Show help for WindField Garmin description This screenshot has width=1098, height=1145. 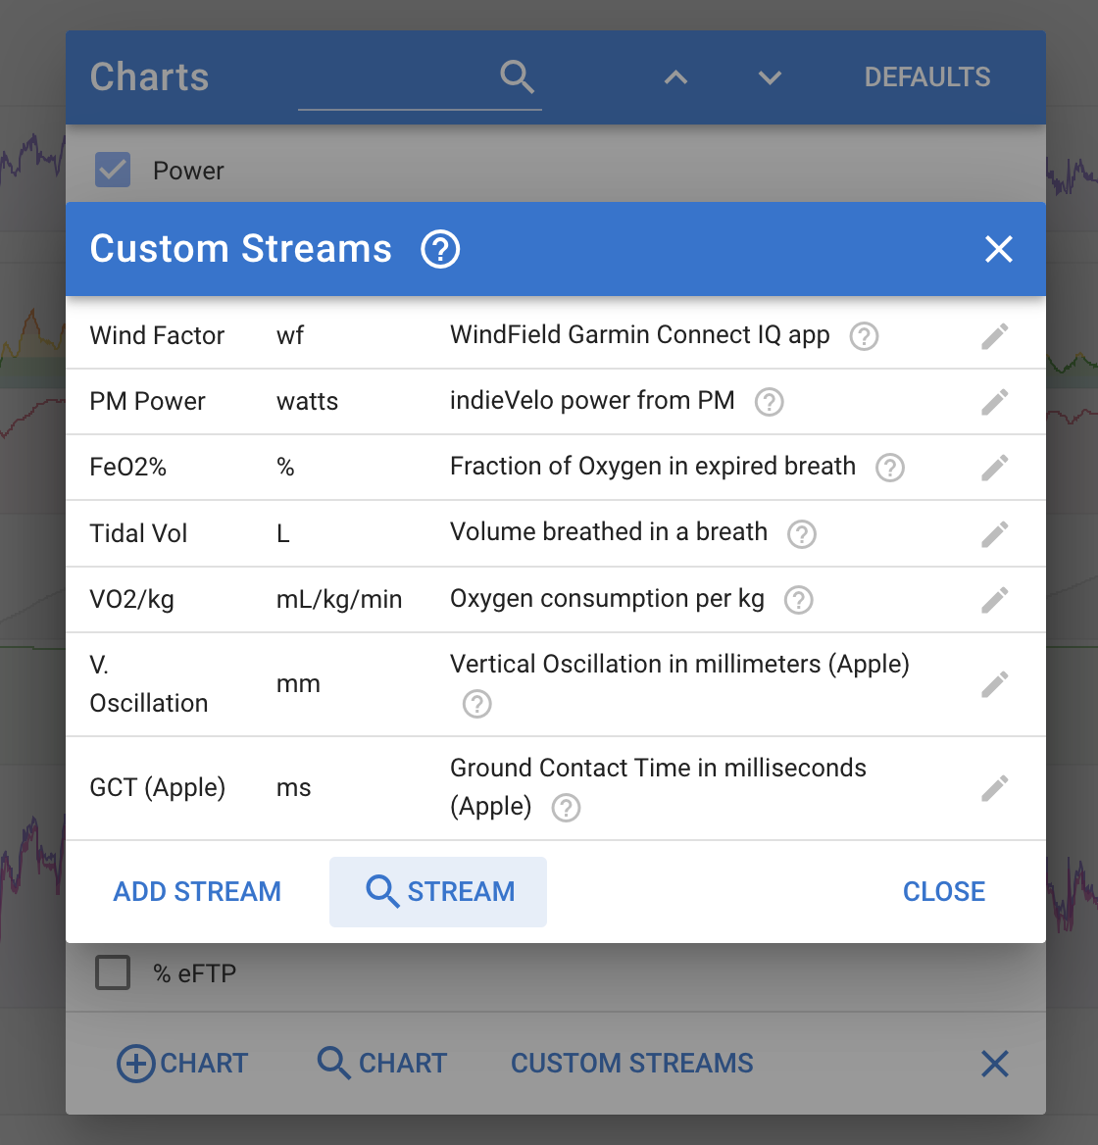click(x=864, y=336)
